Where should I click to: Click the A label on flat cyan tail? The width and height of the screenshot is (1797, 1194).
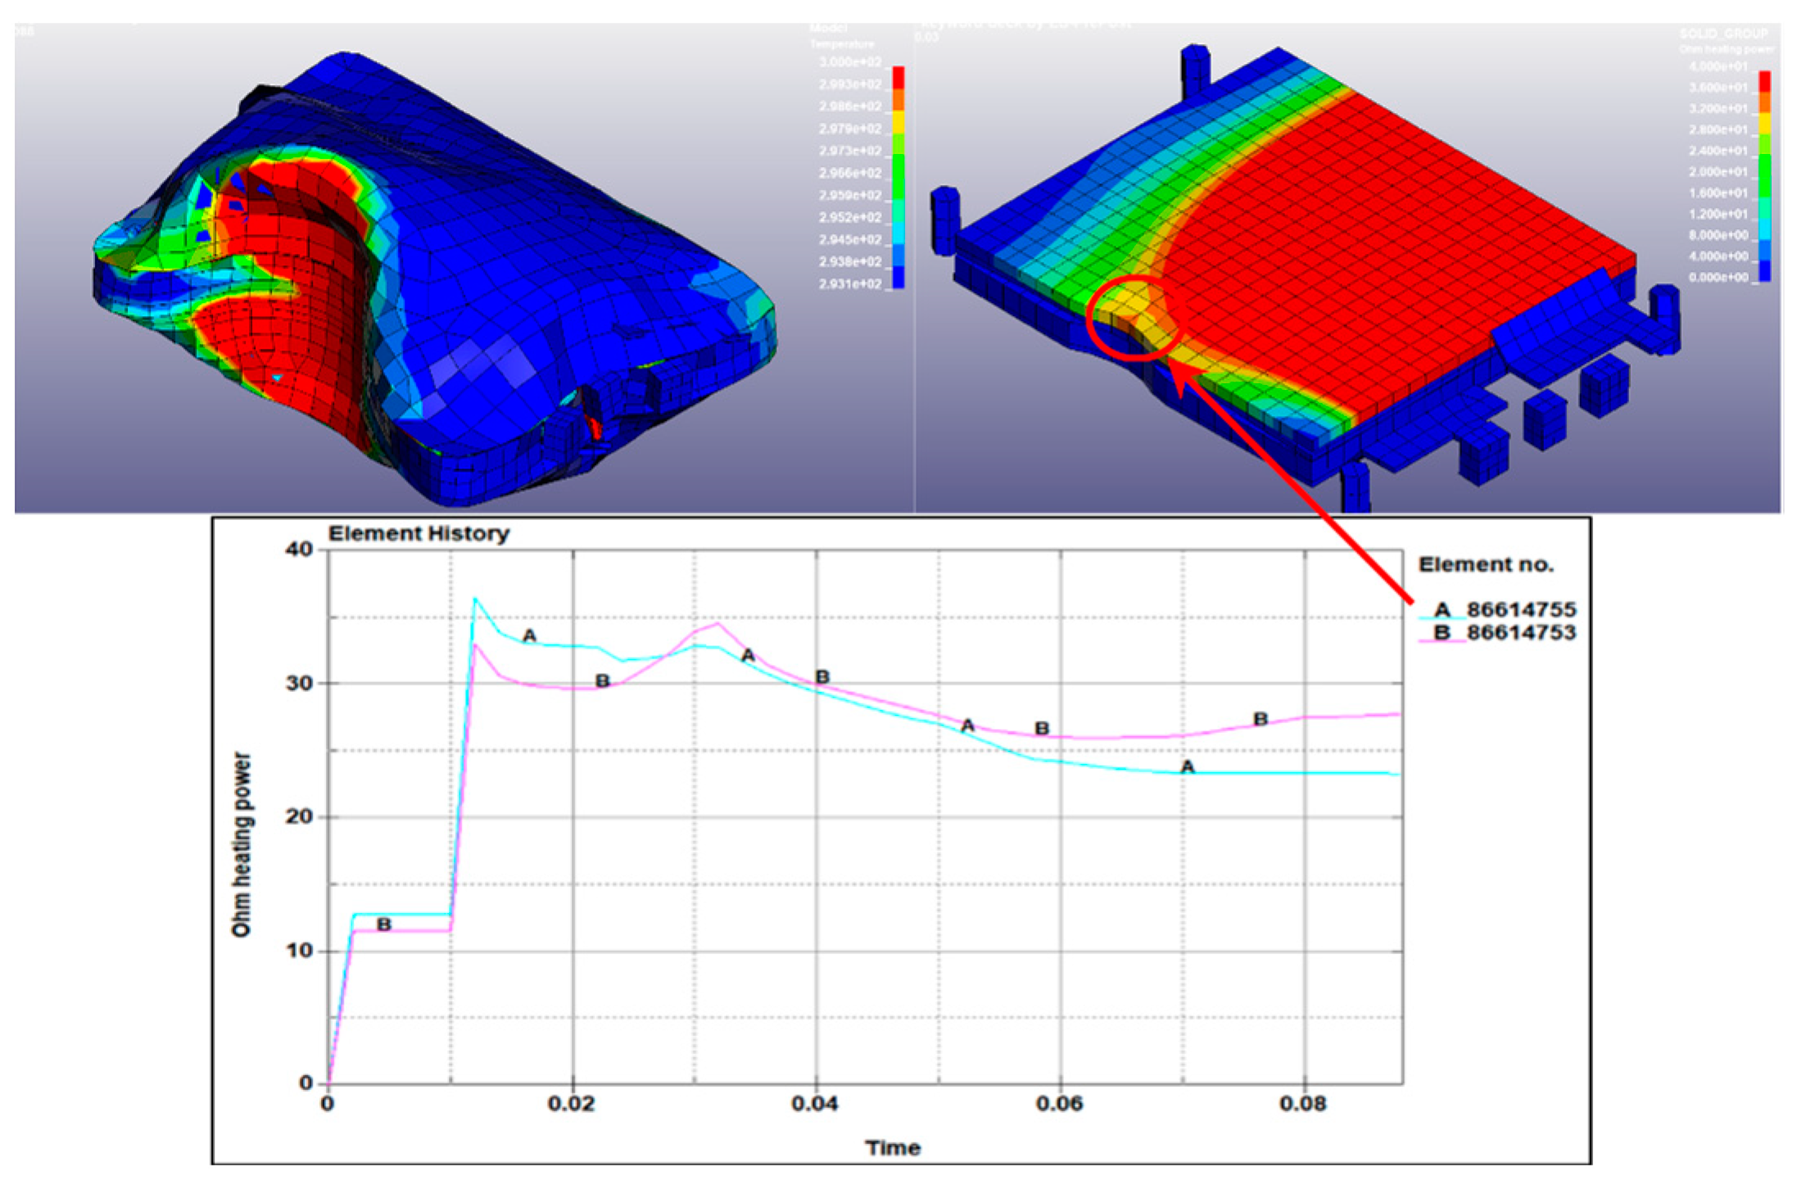click(x=1188, y=767)
